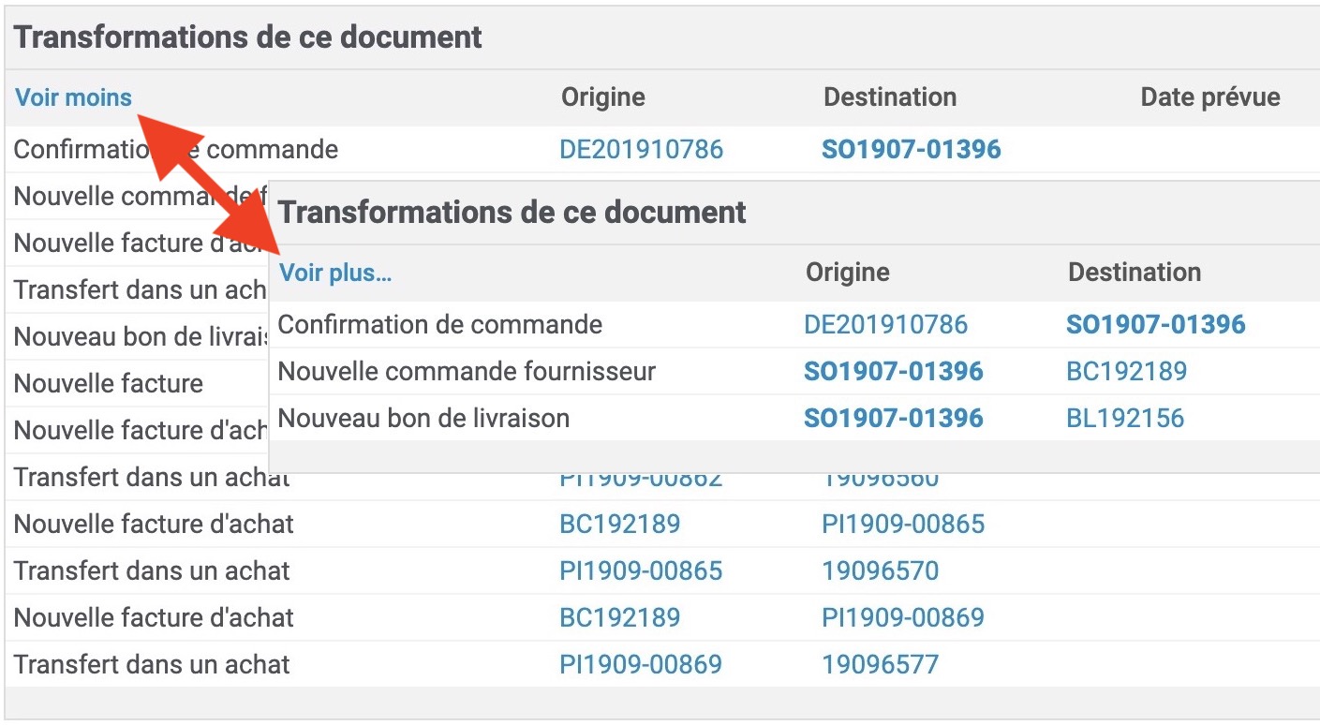Click the 'Voir plus…' link
The width and height of the screenshot is (1320, 725).
[335, 274]
